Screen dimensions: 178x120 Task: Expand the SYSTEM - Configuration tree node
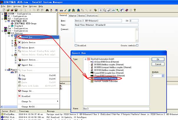[x=2, y=14]
